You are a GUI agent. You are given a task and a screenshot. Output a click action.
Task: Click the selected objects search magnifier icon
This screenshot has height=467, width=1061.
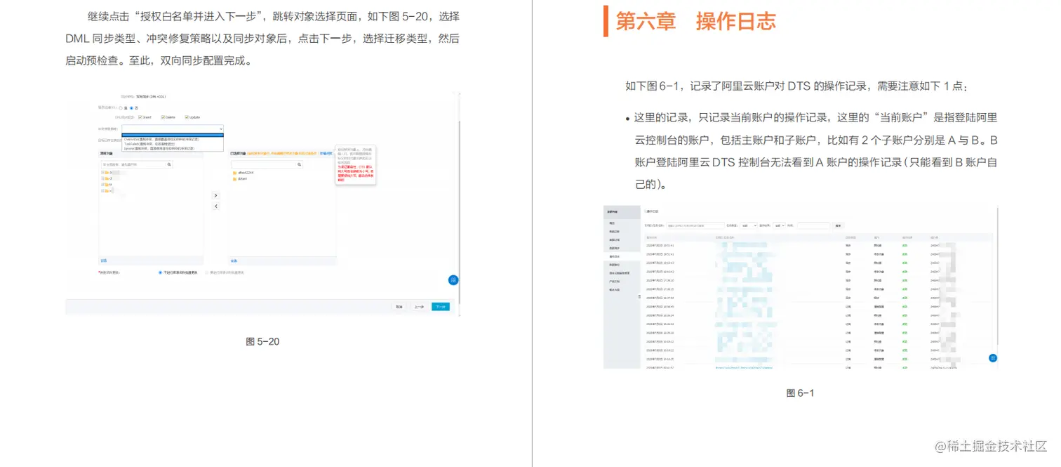click(x=298, y=164)
